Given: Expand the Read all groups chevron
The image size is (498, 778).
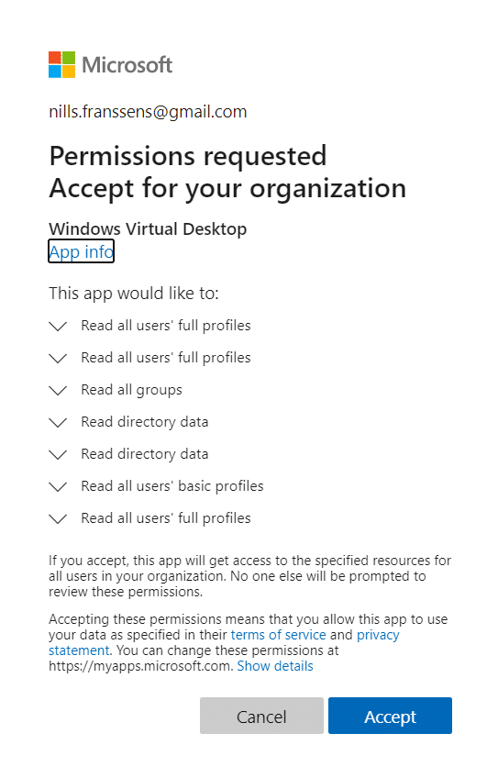Looking at the screenshot, I should point(58,391).
